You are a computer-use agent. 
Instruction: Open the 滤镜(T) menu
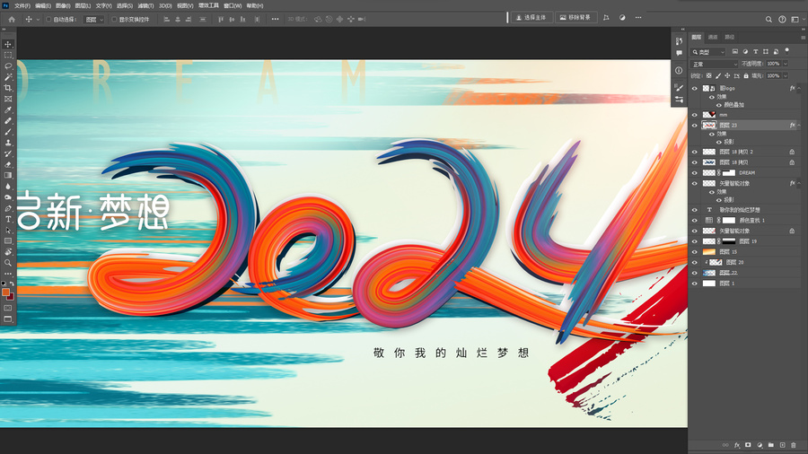click(145, 5)
